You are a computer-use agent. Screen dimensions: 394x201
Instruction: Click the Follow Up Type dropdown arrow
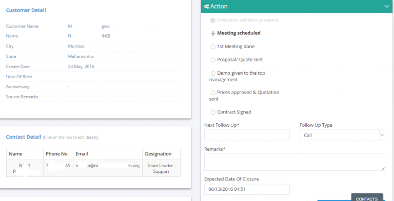[x=382, y=136]
